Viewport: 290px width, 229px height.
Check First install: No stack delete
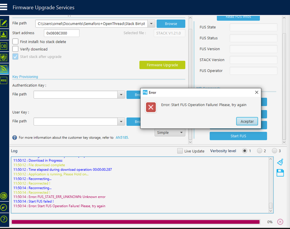15,41
